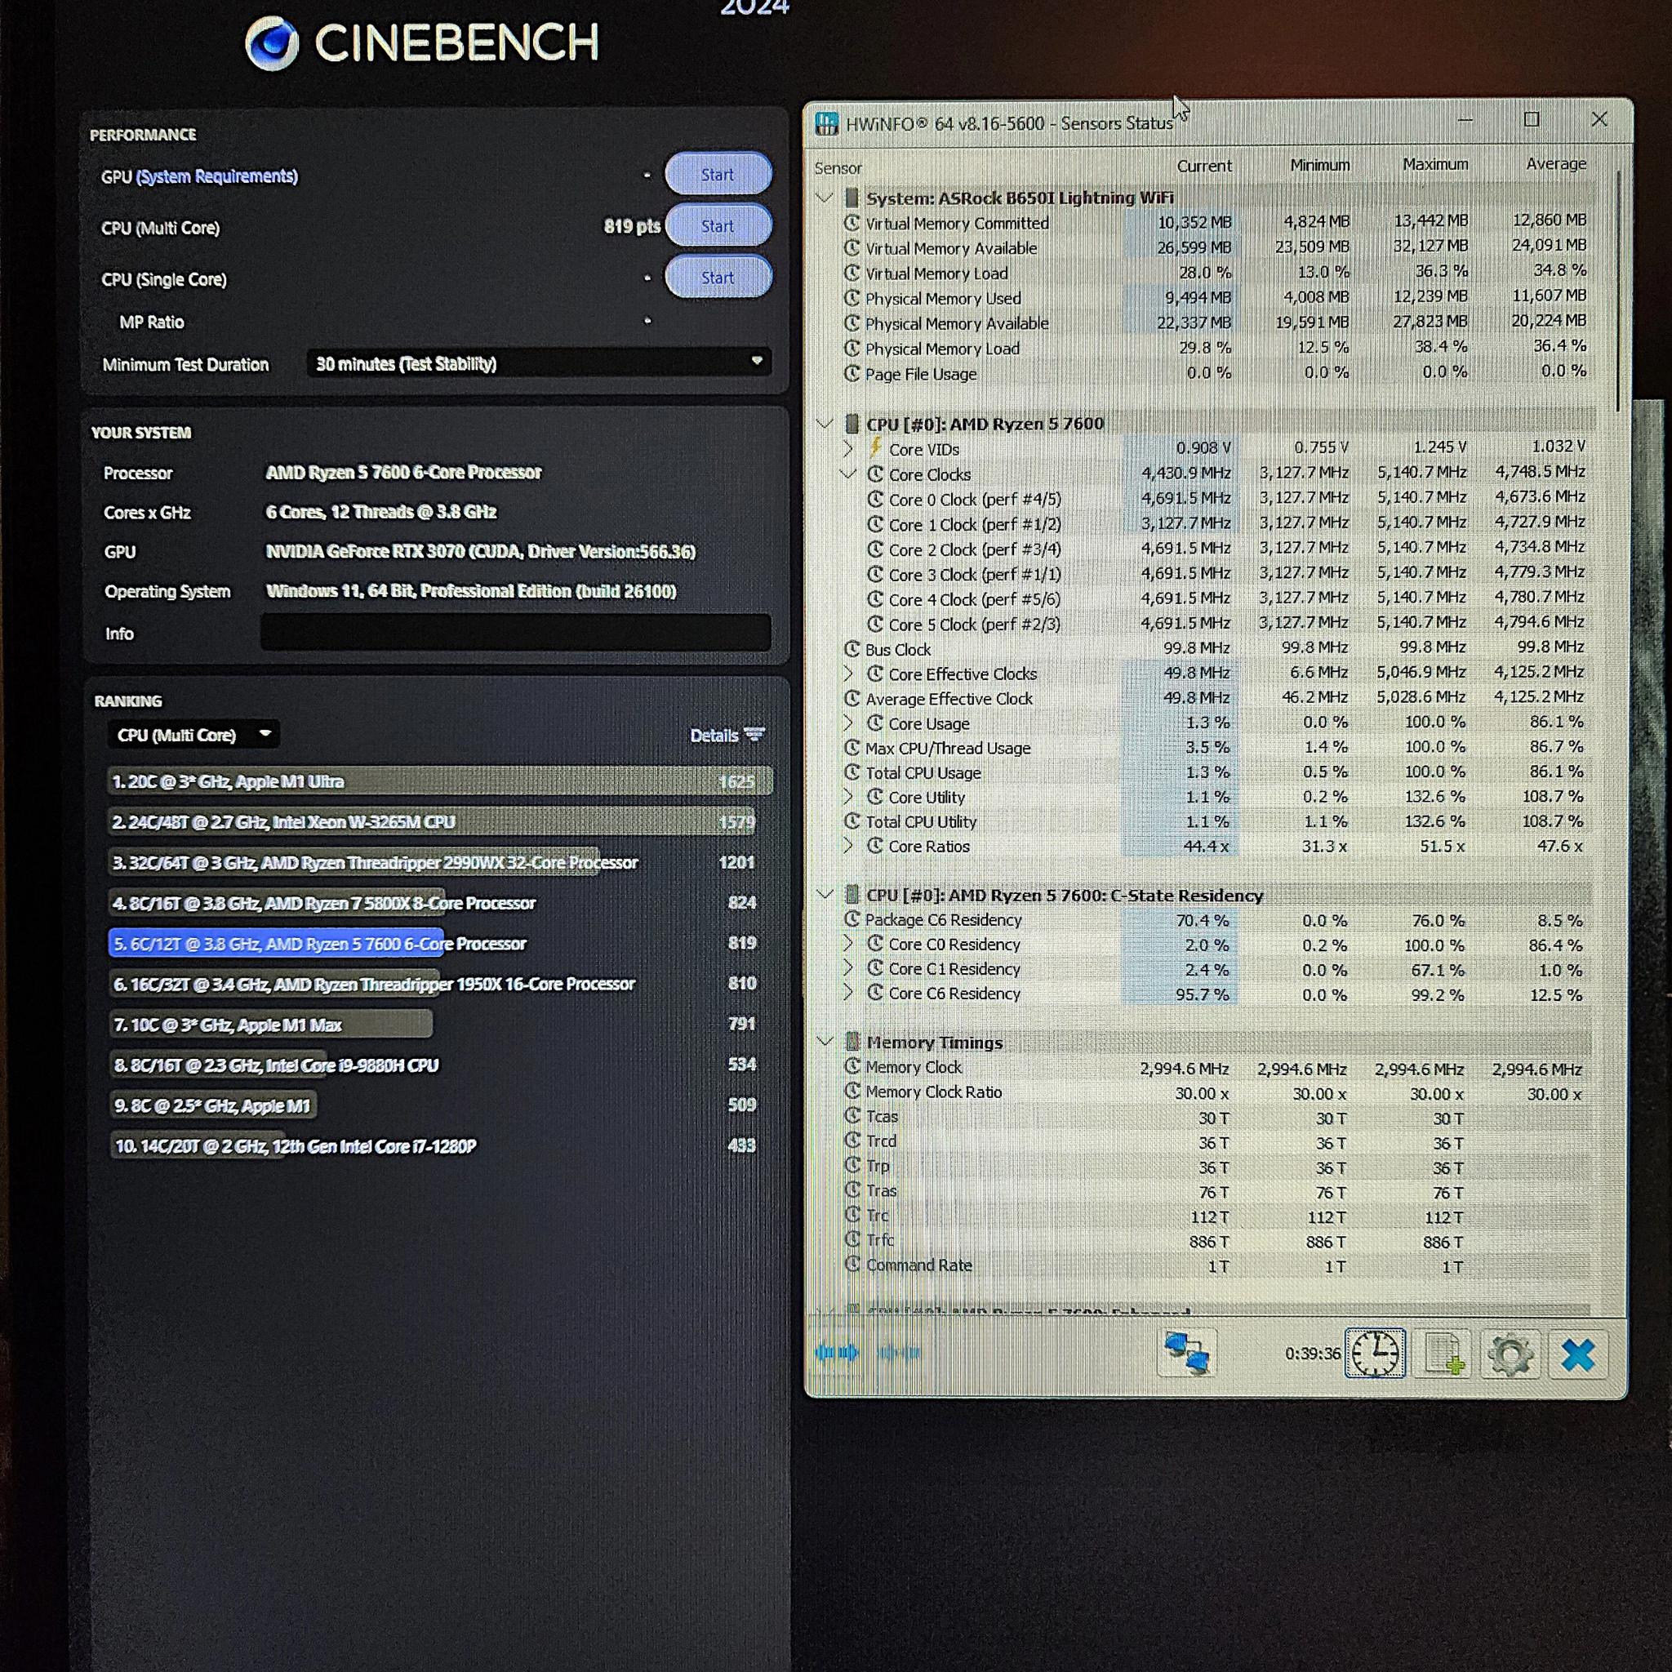The height and width of the screenshot is (1672, 1672).
Task: Maximize the HWiNFO Sensors Status window
Action: click(1531, 119)
